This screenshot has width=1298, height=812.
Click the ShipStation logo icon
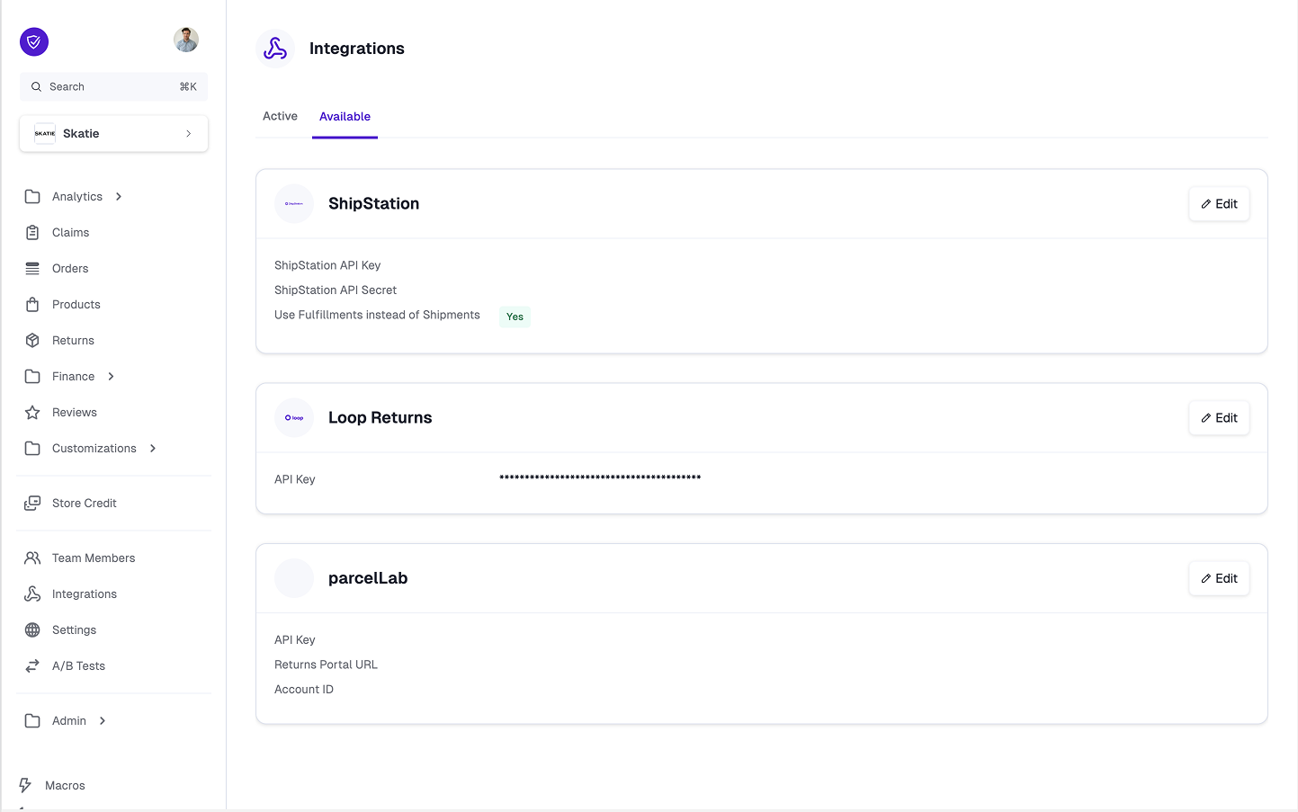point(294,203)
